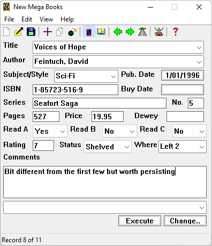The image size is (212, 246).
Task: Expand the Author combo box arrow
Action: pos(199,62)
